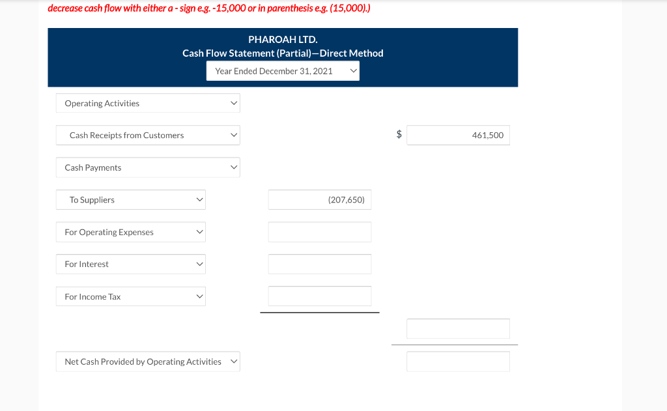
Task: Click the subtotal field above the underline
Action: tap(458, 328)
